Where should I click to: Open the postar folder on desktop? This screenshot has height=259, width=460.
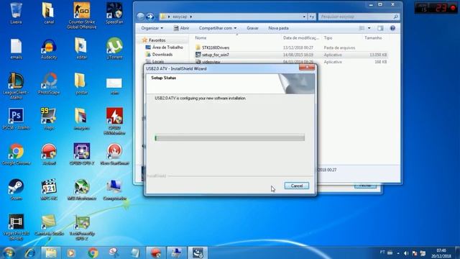81,84
